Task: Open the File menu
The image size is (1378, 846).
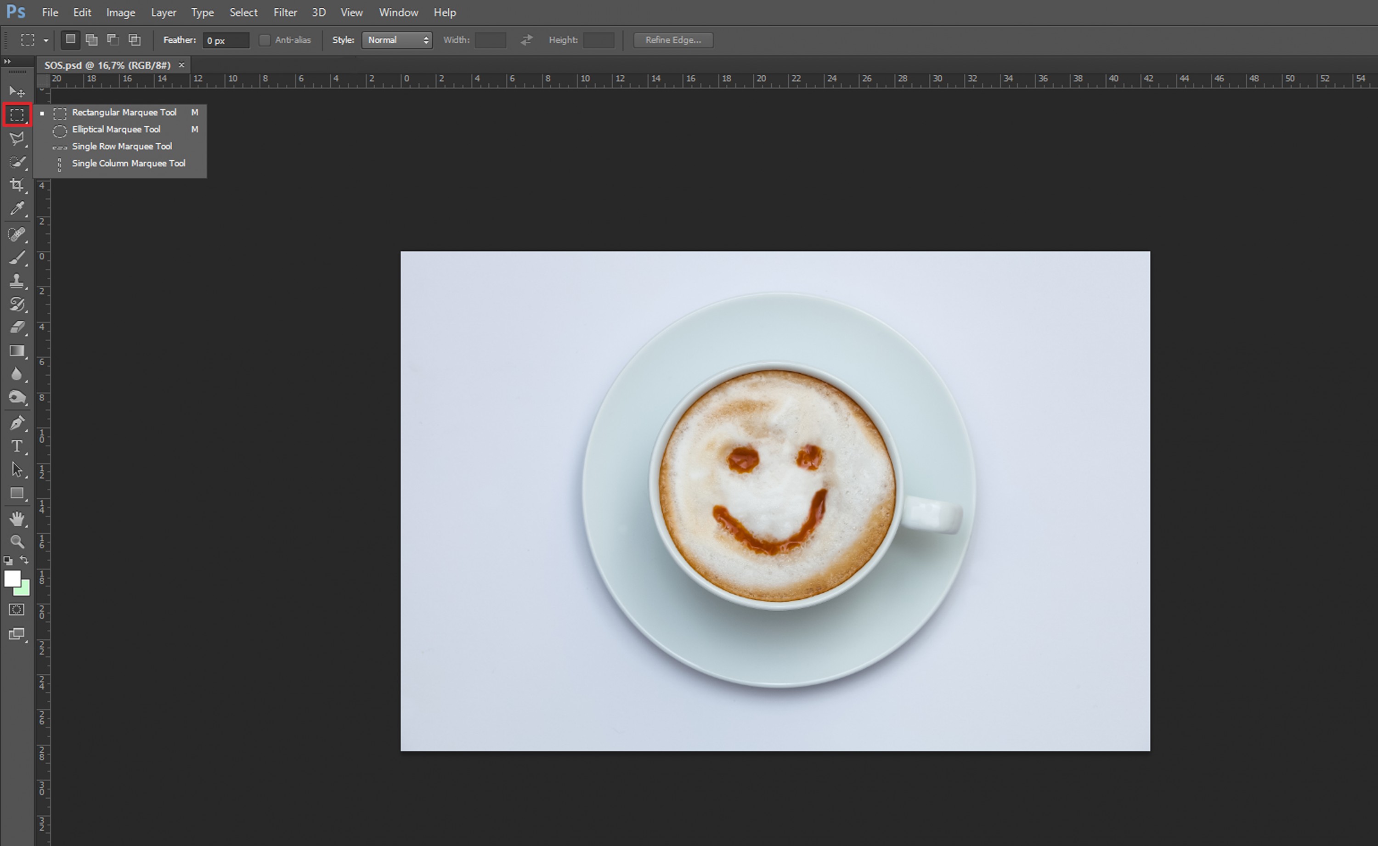Action: (51, 12)
